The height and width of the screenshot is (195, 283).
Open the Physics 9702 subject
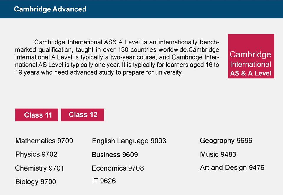[x=36, y=154]
